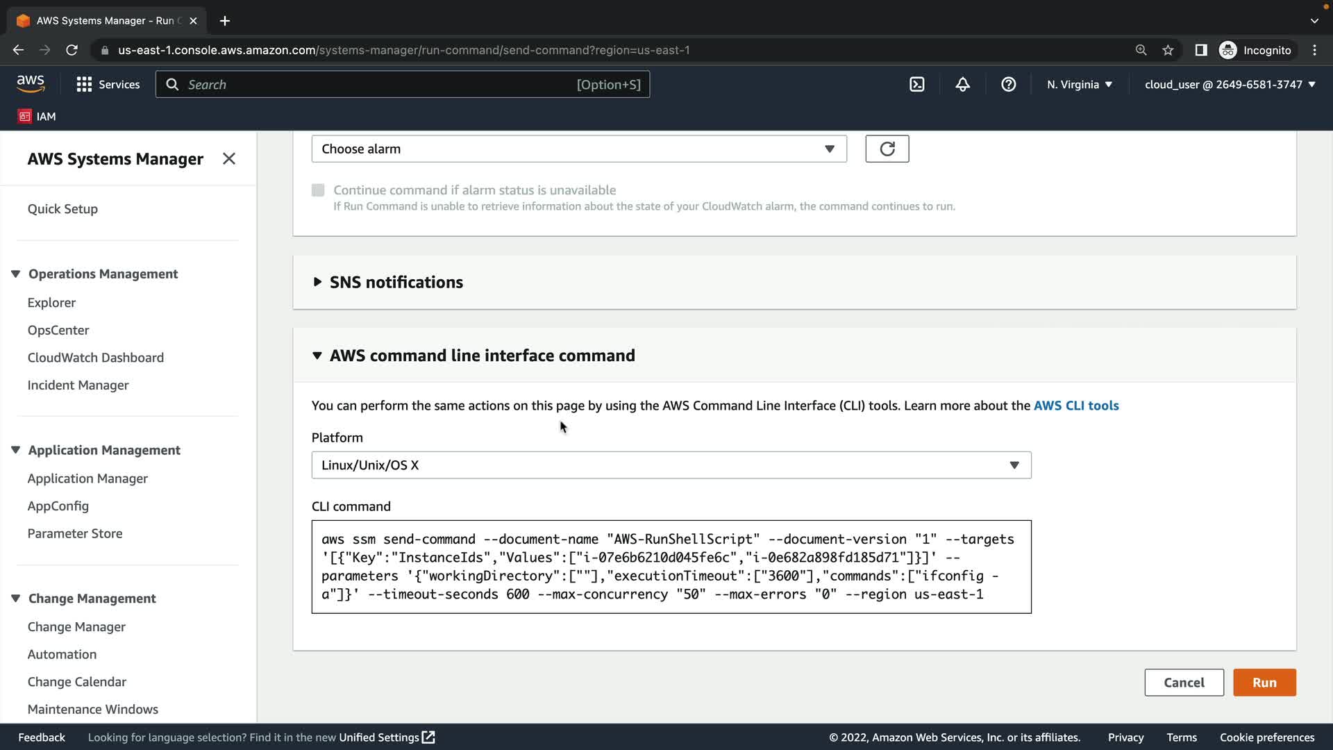Collapse Operations Management sidebar group

point(102,274)
